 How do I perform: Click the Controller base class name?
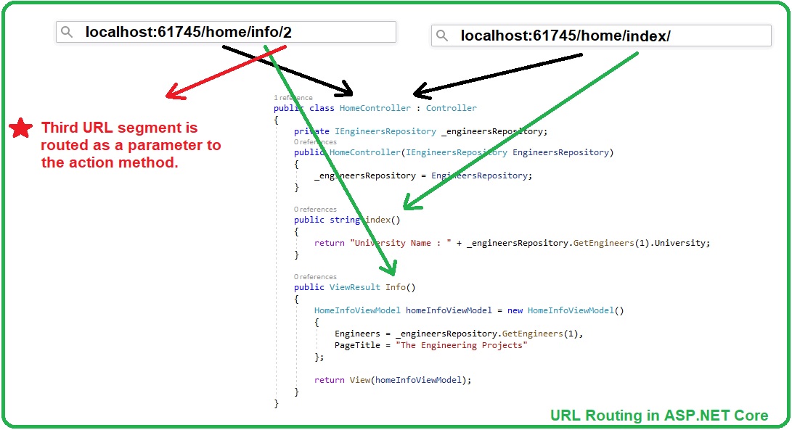click(451, 107)
